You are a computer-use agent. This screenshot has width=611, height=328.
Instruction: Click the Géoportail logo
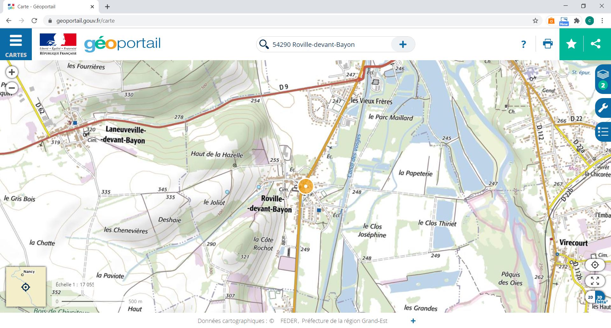click(x=123, y=44)
